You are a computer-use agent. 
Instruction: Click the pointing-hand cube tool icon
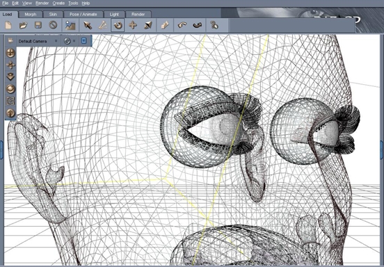pos(165,25)
